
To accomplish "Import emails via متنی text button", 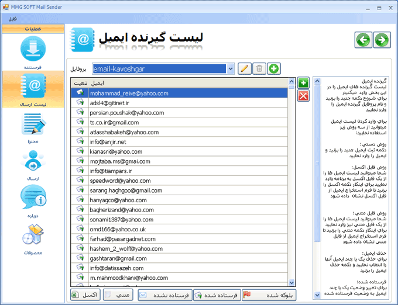I will click(x=118, y=295).
